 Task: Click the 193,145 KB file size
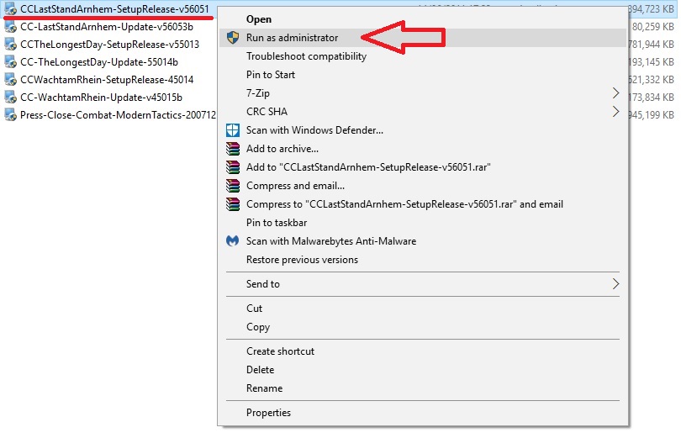(651, 62)
